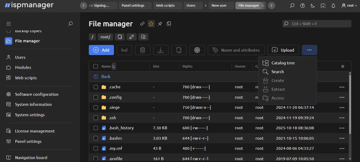Open the Users tab at the top
Image resolution: width=360 pixels, height=162 pixels.
[x=190, y=5]
